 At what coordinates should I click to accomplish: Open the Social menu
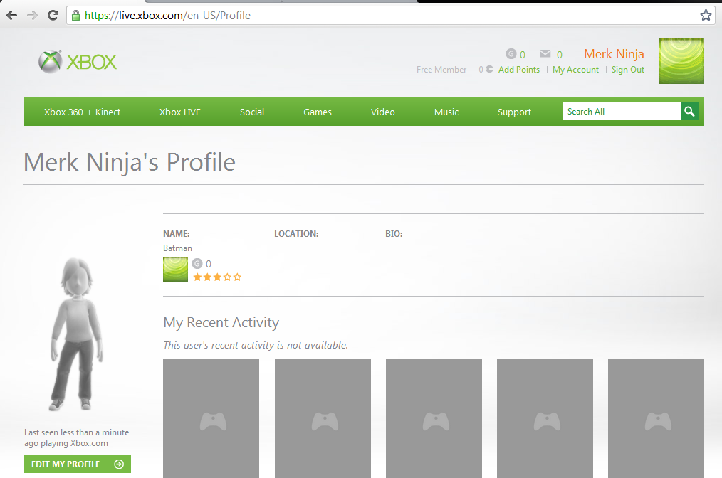pyautogui.click(x=252, y=112)
